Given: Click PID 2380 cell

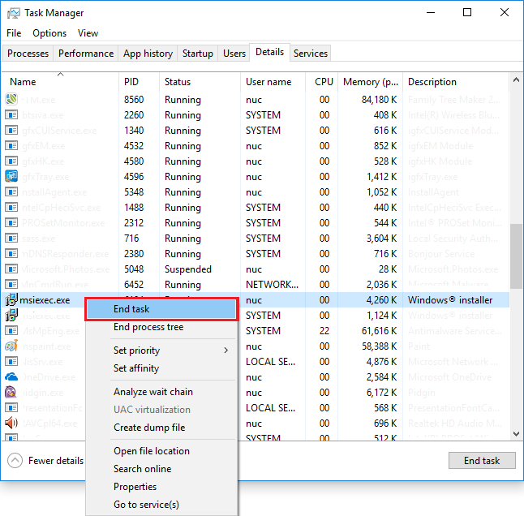Looking at the screenshot, I should (134, 254).
